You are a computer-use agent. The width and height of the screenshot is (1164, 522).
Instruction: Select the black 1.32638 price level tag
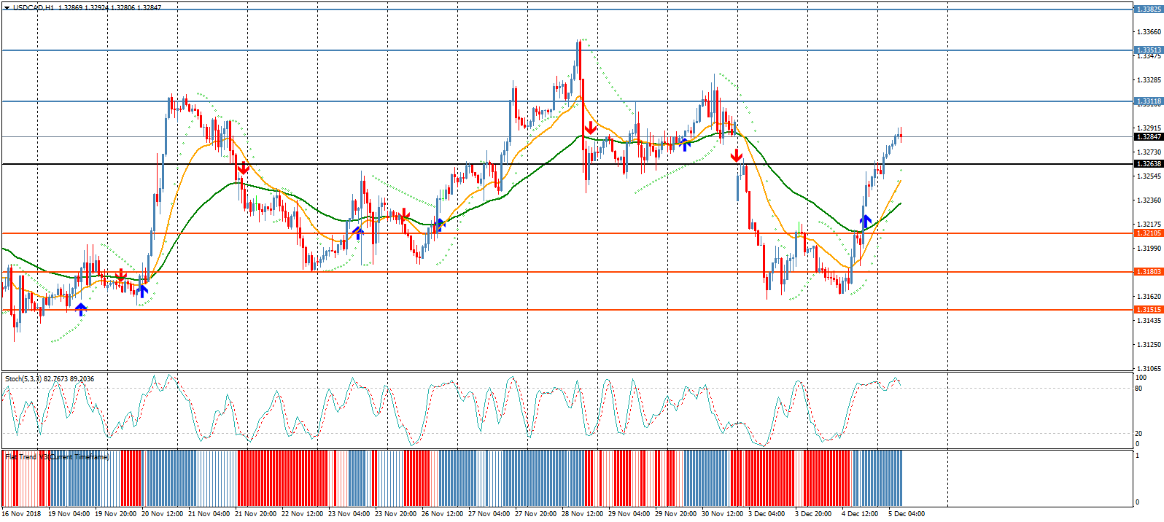click(x=1148, y=164)
